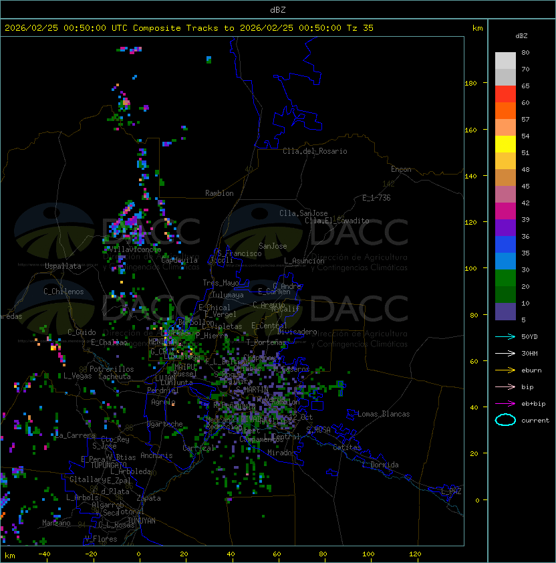The height and width of the screenshot is (563, 556).
Task: Click the 'Encon' map label
Action: click(401, 169)
